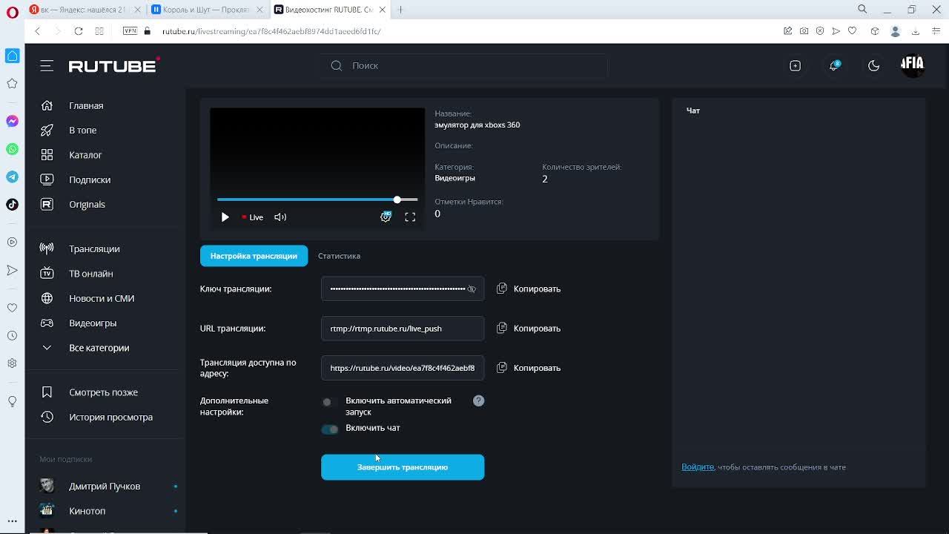
Task: Click Завершить трансляцию button
Action: pos(403,467)
